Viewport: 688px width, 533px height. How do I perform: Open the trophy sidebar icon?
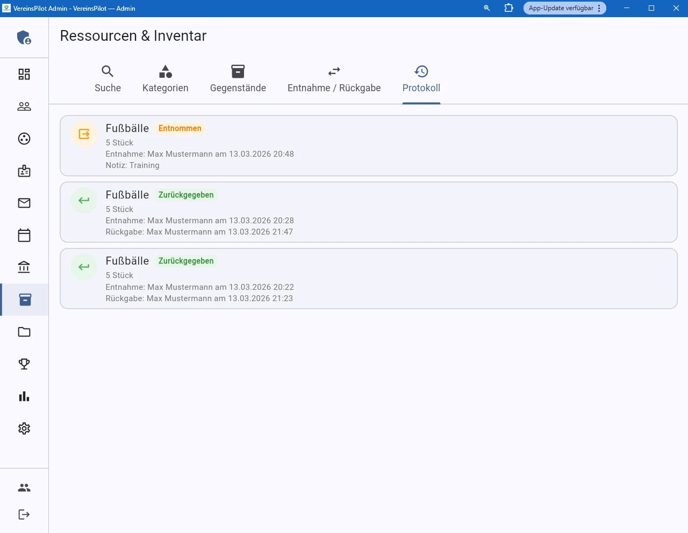coord(24,364)
